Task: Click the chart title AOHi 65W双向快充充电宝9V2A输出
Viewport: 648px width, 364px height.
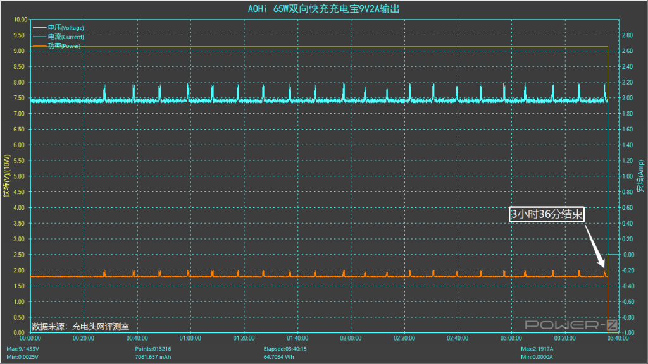Action: tap(323, 9)
